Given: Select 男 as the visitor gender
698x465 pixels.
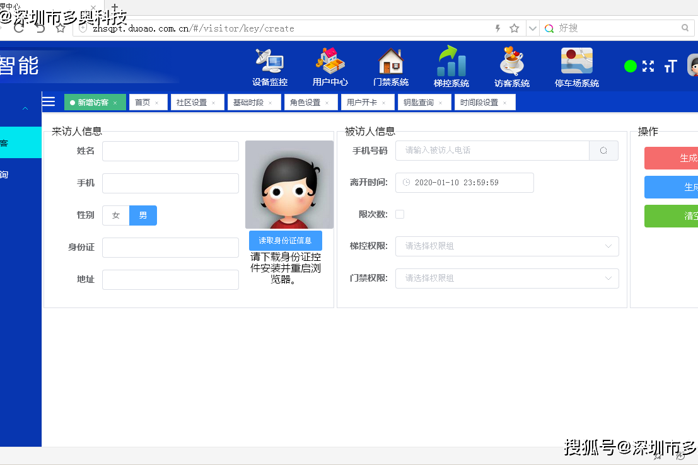Looking at the screenshot, I should 143,215.
